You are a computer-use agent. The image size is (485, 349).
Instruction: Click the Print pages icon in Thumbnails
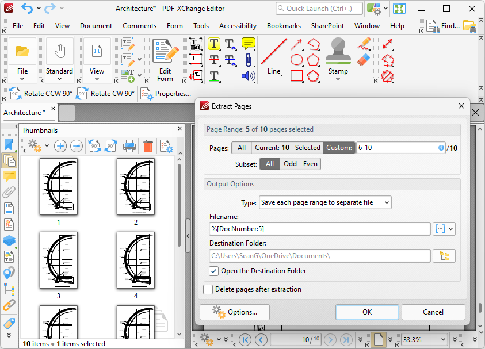click(x=129, y=146)
